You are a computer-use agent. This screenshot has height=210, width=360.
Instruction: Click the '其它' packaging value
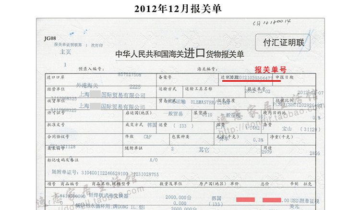click(204, 150)
